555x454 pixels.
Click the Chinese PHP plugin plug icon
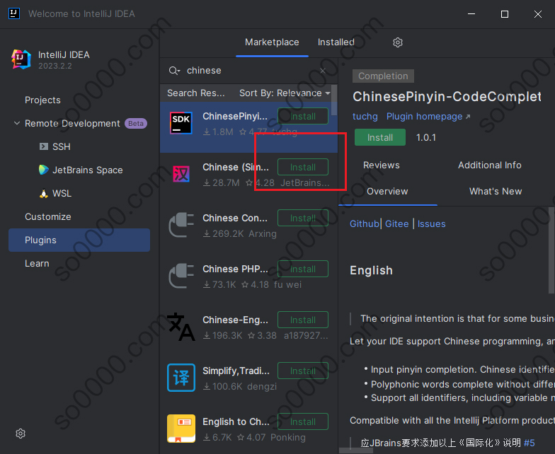point(181,276)
